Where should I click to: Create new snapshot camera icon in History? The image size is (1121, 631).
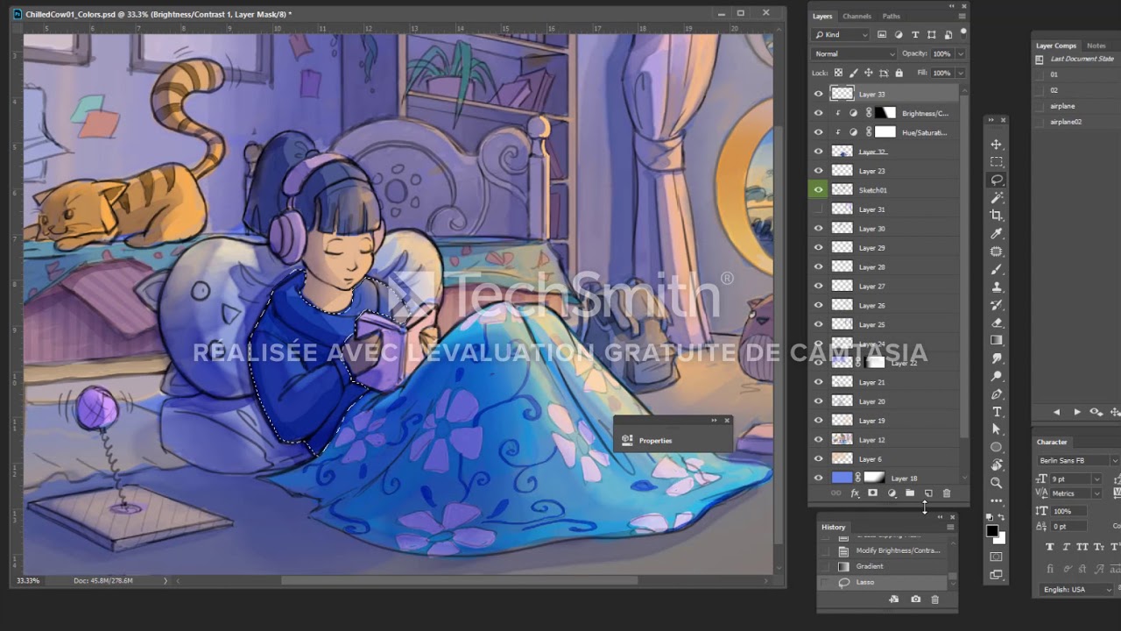click(x=915, y=599)
